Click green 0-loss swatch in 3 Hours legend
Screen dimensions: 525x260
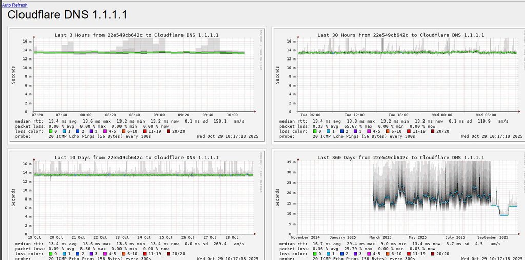[x=50, y=131]
